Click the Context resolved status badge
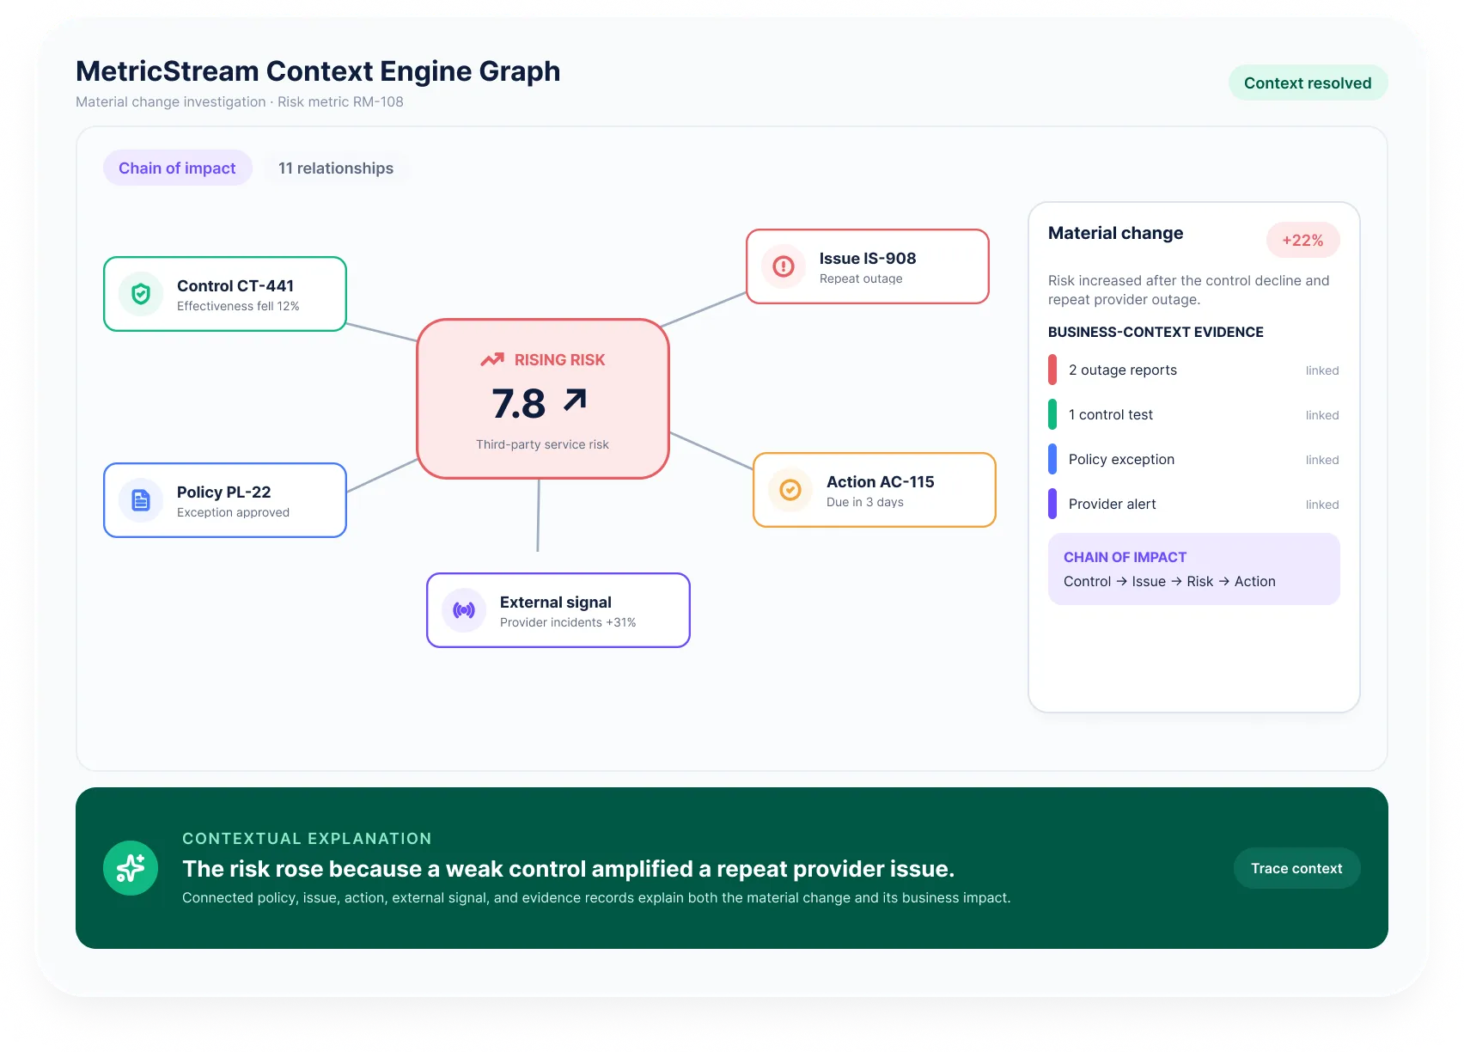 tap(1308, 83)
